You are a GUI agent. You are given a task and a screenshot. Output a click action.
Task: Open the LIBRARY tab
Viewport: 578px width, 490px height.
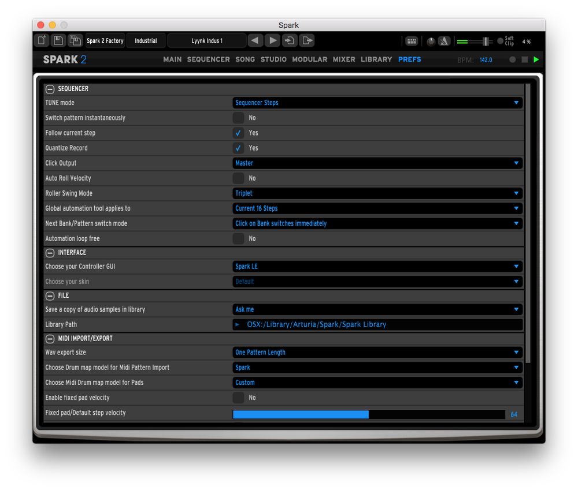pyautogui.click(x=376, y=59)
